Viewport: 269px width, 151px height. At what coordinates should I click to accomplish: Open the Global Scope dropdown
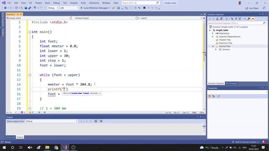104,18
